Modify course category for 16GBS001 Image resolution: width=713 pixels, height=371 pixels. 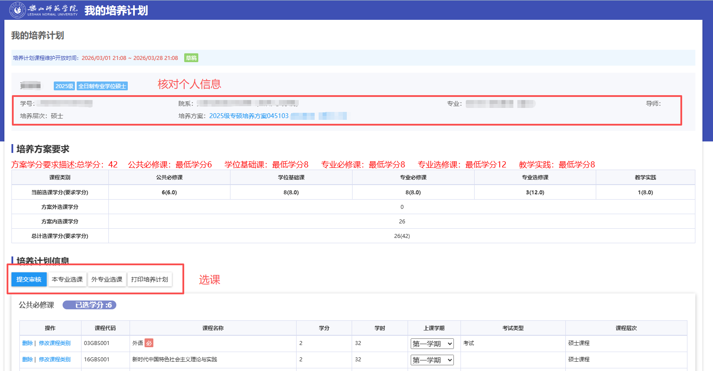(x=55, y=360)
